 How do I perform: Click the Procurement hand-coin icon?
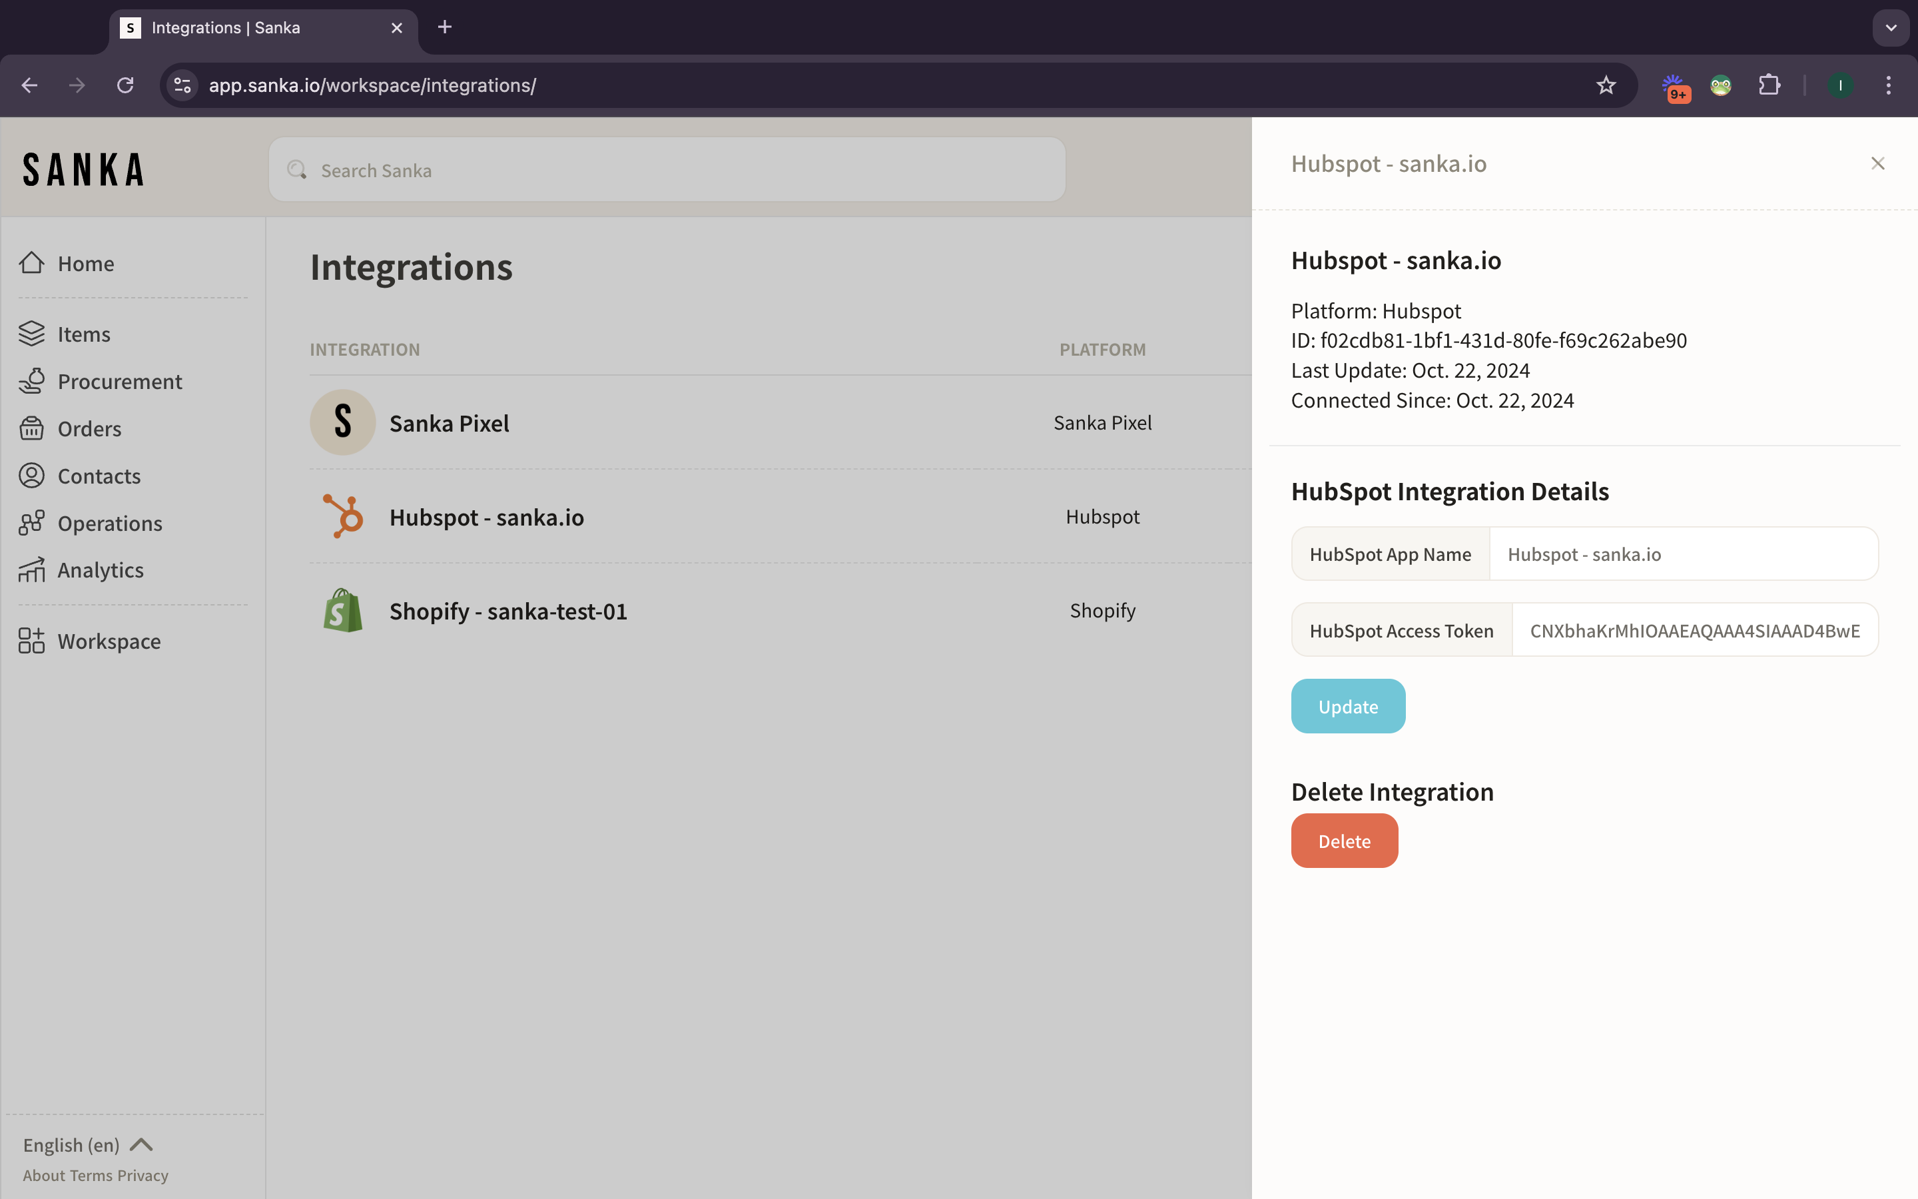point(32,382)
